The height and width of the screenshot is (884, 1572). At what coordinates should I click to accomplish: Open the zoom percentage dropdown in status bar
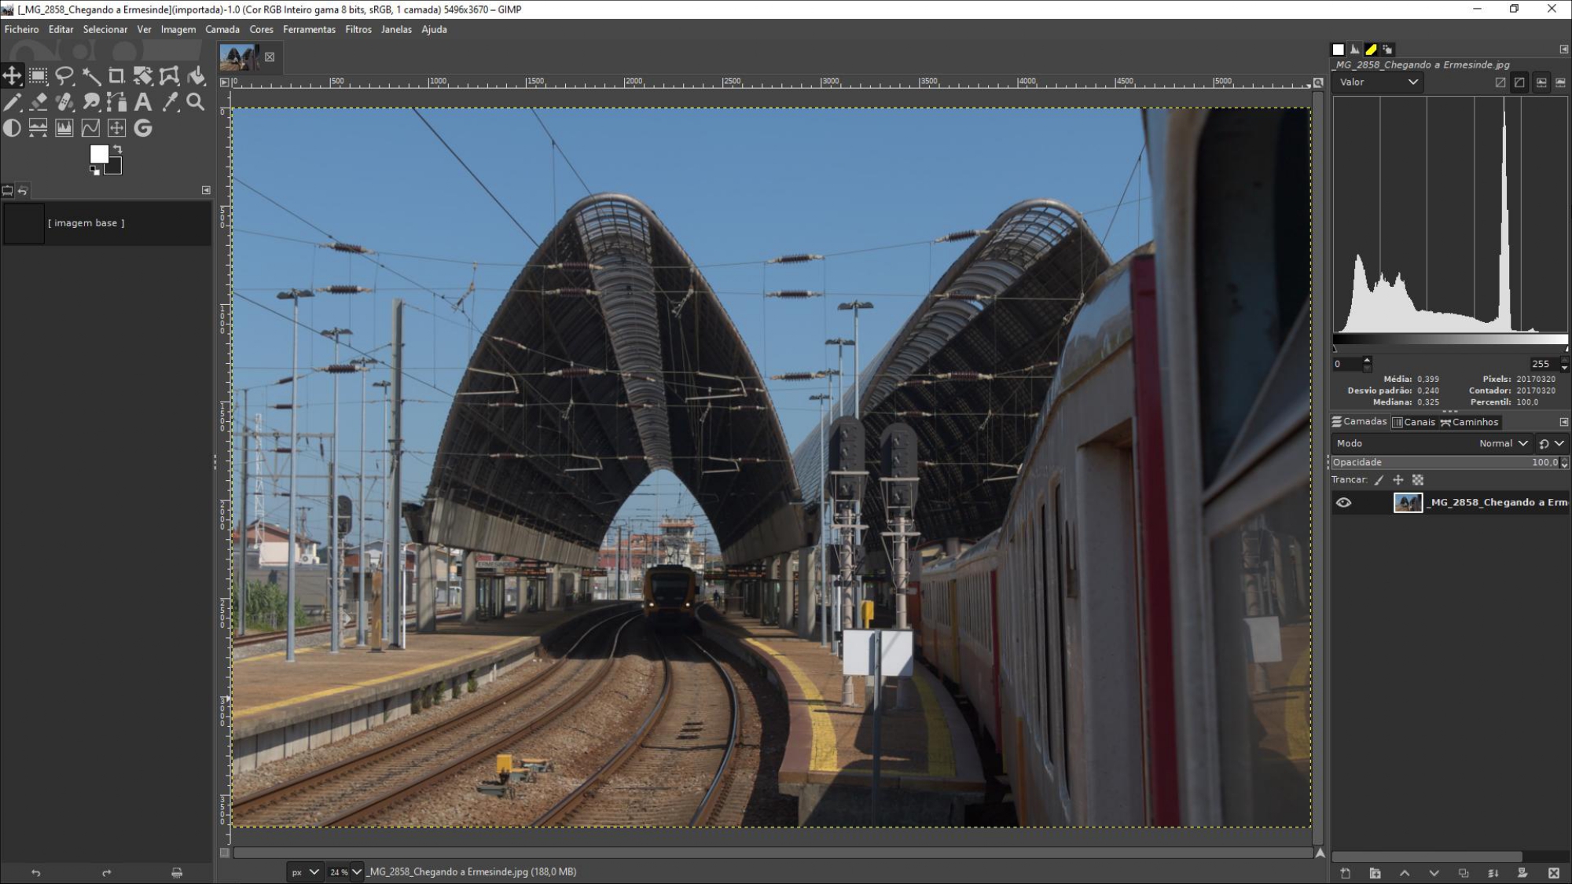[x=357, y=871]
